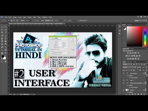Click the foreground color swatch in toolbar

tap(3, 56)
